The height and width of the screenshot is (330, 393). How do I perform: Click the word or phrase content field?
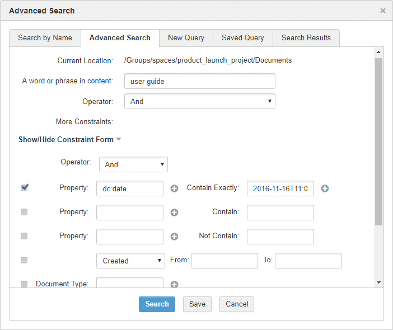click(199, 81)
